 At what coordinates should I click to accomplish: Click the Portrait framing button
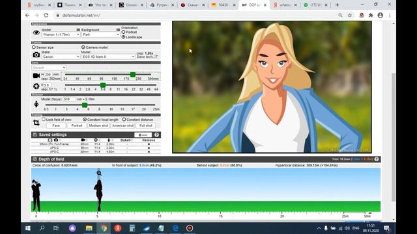pyautogui.click(x=77, y=125)
